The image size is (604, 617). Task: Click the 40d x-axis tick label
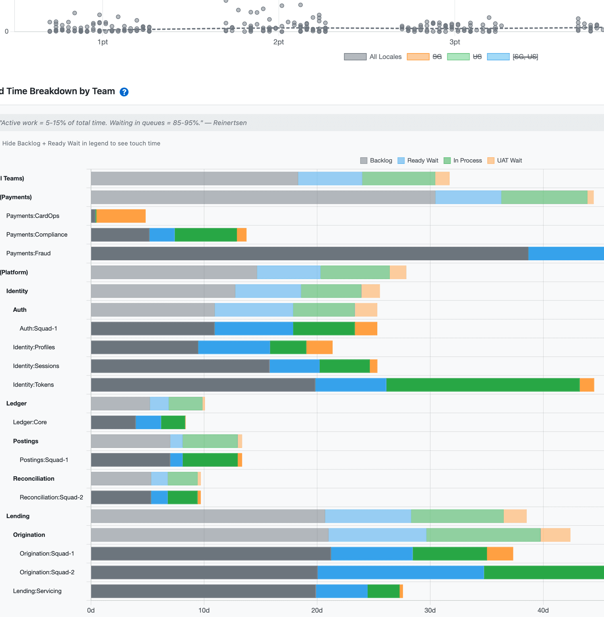tap(543, 610)
